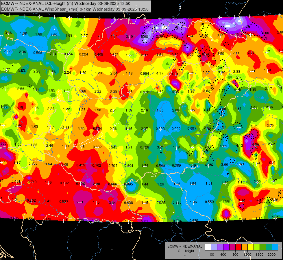Screen dimensions: 283x260
Task: Click the wind shear value 0.638
Action: (x=129, y=203)
